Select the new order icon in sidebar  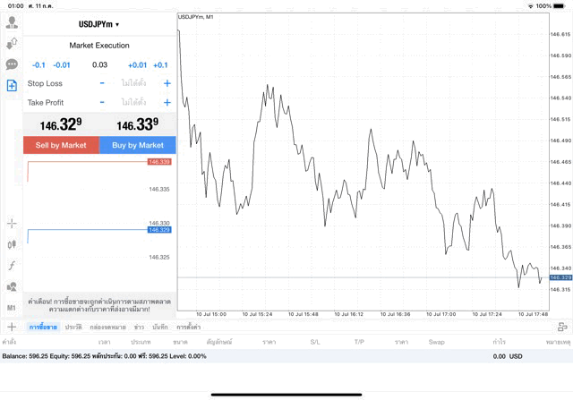coord(12,86)
